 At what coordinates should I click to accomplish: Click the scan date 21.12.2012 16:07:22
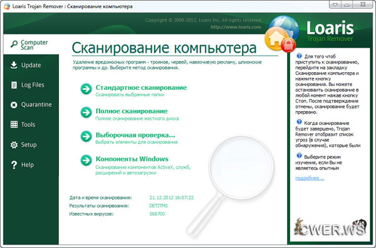pyautogui.click(x=171, y=198)
